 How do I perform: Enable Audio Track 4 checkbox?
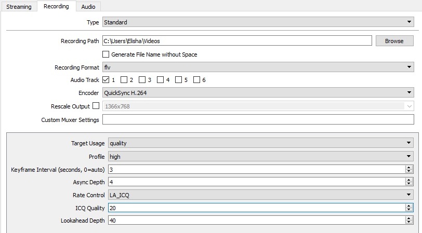coord(160,80)
